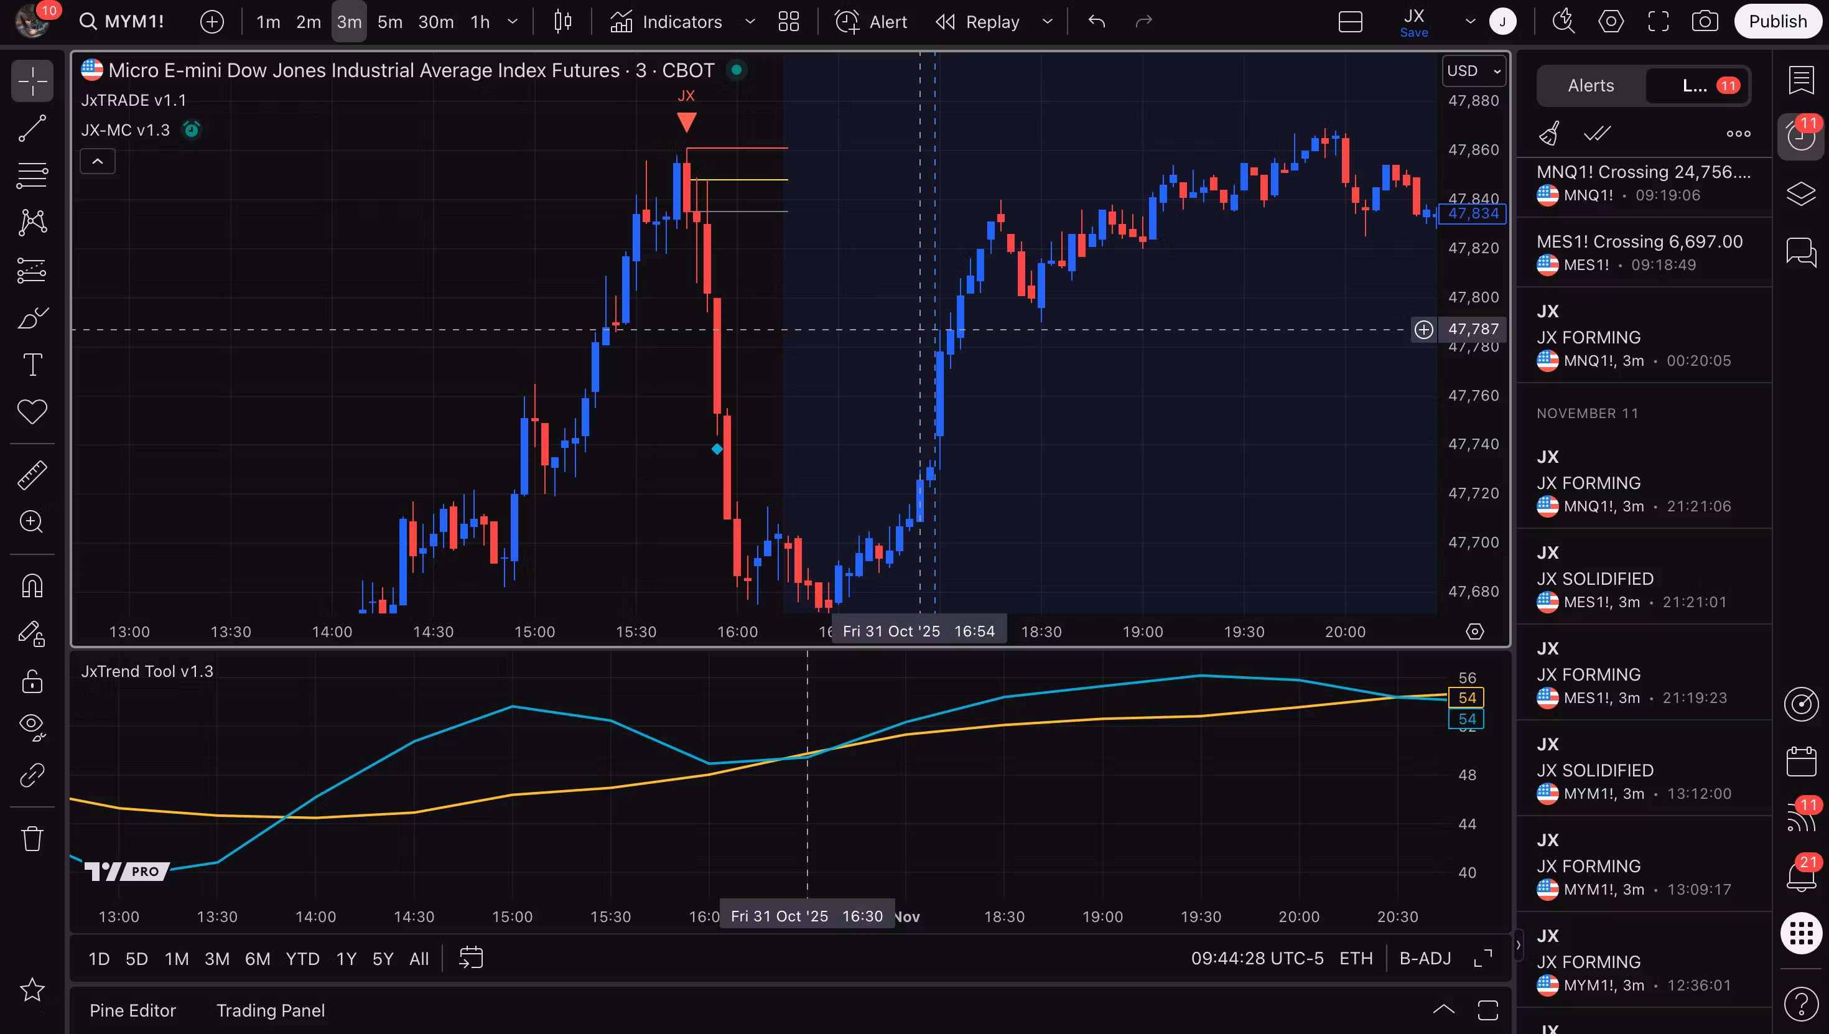The image size is (1829, 1034).
Task: Switch to the 1m timeframe
Action: (268, 22)
